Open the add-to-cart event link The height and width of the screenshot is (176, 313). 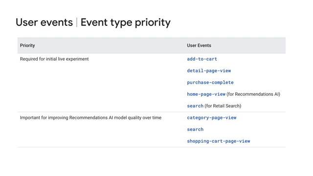pyautogui.click(x=202, y=59)
